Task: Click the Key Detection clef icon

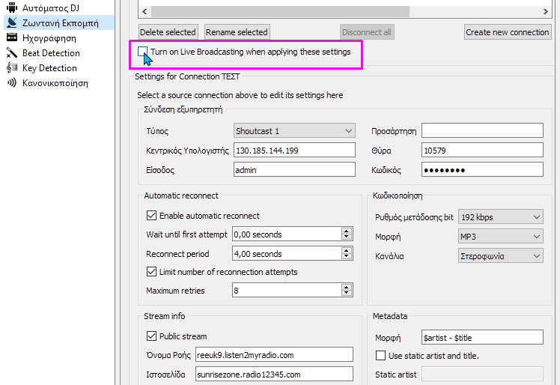Action: click(x=11, y=68)
